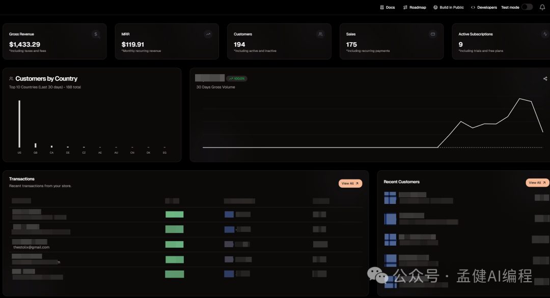Click the first Recent Customers avatar
The image size is (550, 298).
point(390,198)
